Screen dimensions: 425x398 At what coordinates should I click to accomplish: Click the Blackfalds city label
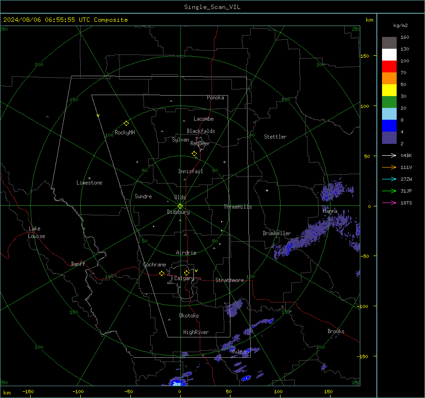point(201,131)
